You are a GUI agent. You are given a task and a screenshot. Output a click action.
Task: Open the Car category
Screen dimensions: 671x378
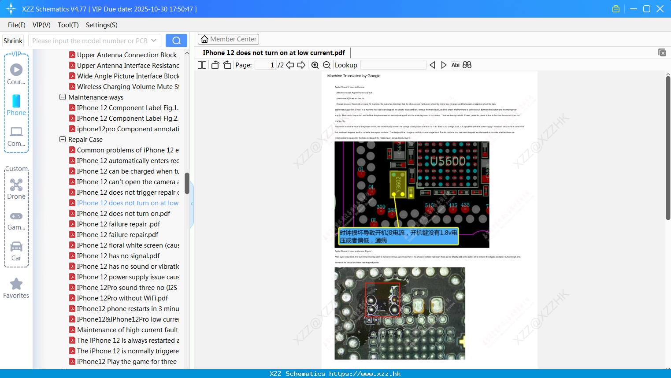pos(16,251)
